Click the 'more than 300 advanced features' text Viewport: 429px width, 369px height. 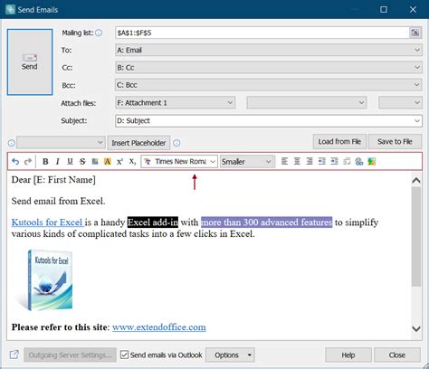[267, 222]
